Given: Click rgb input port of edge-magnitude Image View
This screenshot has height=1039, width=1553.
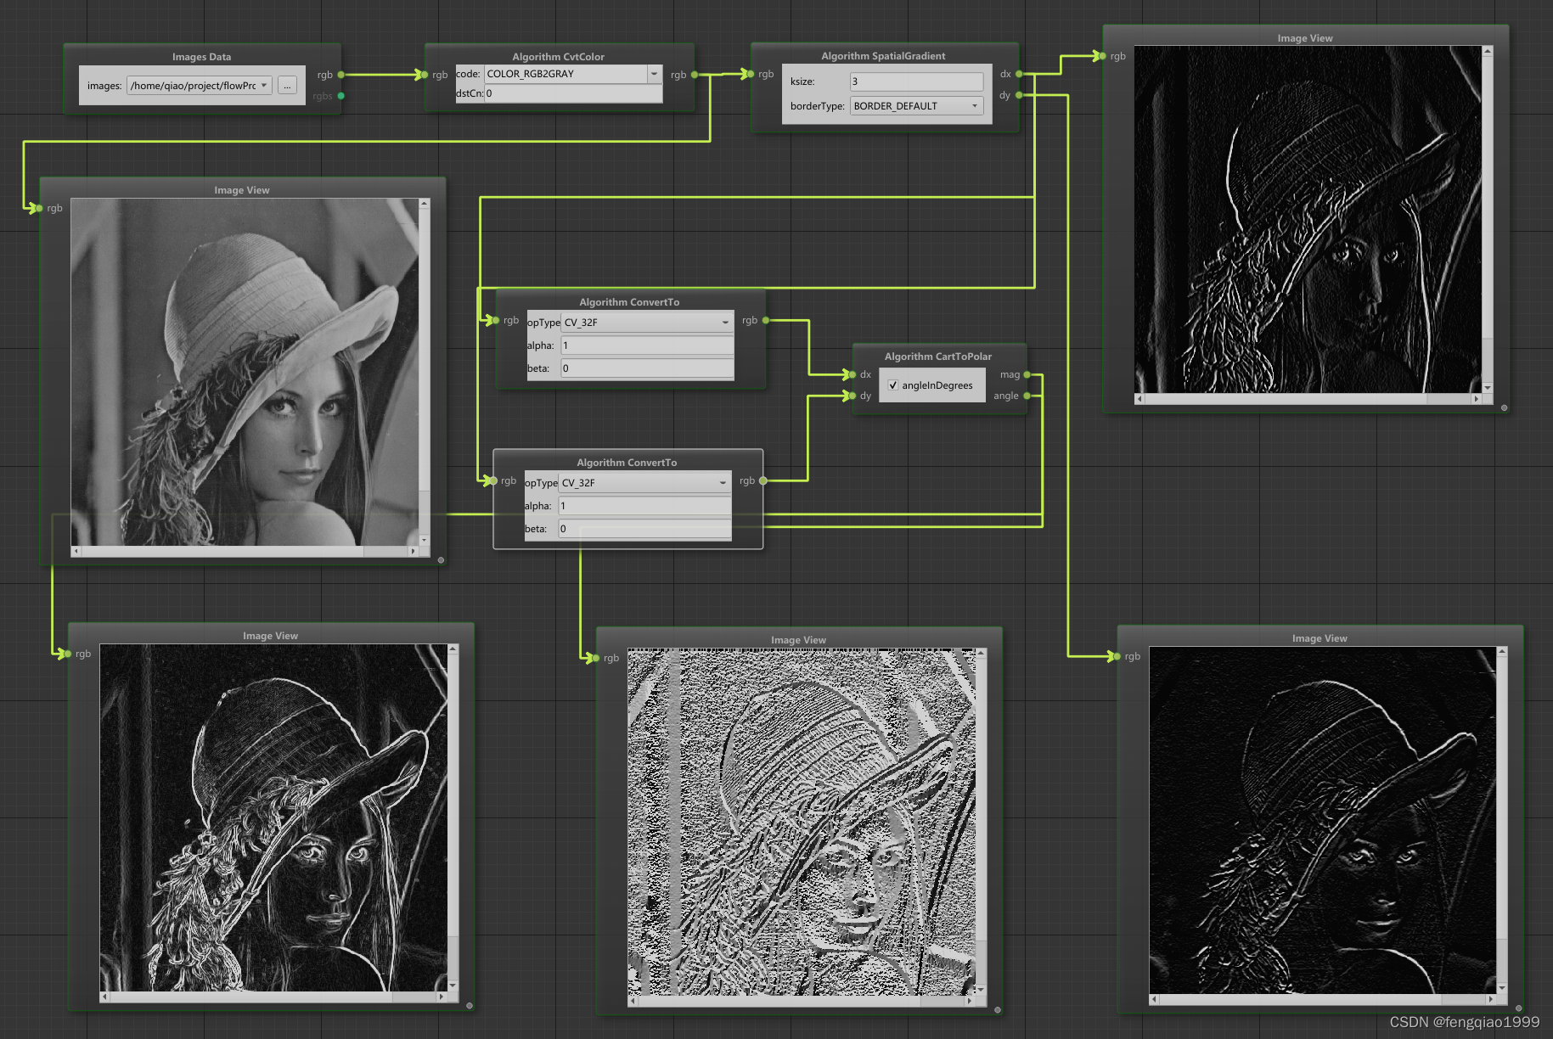Looking at the screenshot, I should [x=68, y=654].
